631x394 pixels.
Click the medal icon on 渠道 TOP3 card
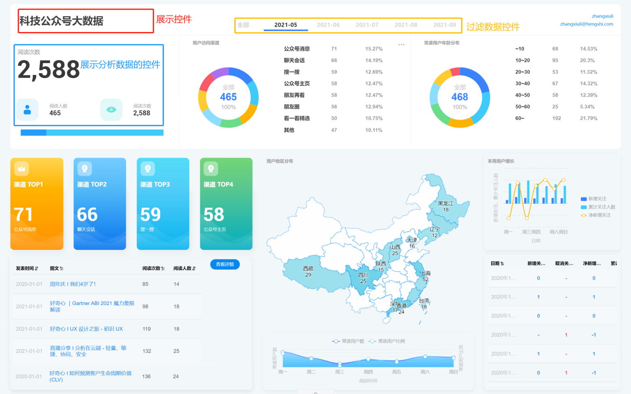click(x=148, y=169)
